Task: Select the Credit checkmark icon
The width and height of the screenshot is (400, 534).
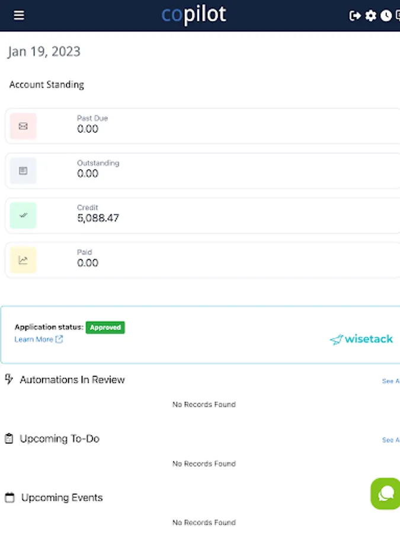Action: 23,215
